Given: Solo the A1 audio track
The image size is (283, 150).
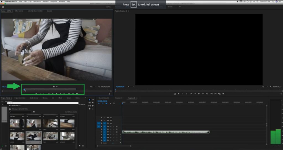Looking at the screenshot, I should point(114,126).
